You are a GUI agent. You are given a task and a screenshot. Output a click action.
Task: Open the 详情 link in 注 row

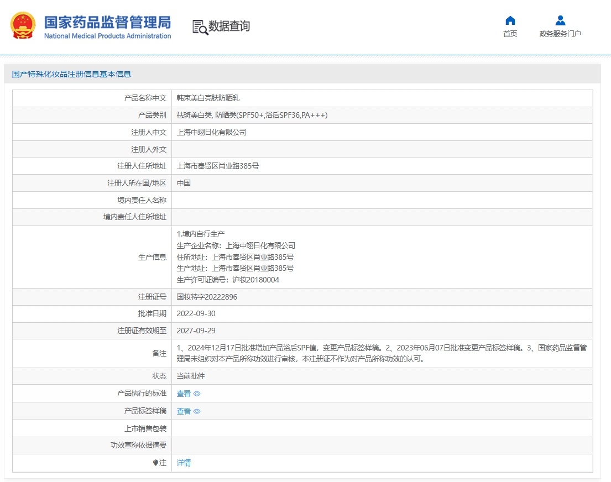coord(184,463)
